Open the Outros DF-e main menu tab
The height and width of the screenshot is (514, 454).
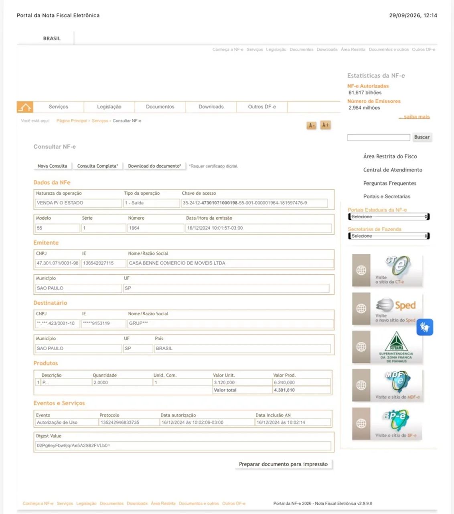[x=262, y=107]
